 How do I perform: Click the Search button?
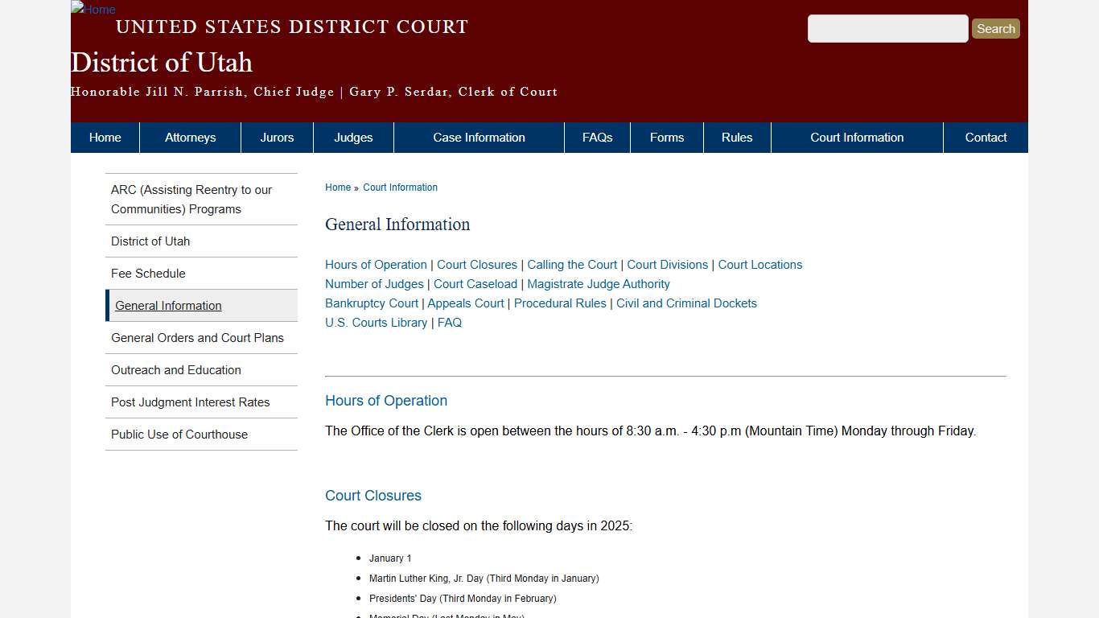pos(995,28)
